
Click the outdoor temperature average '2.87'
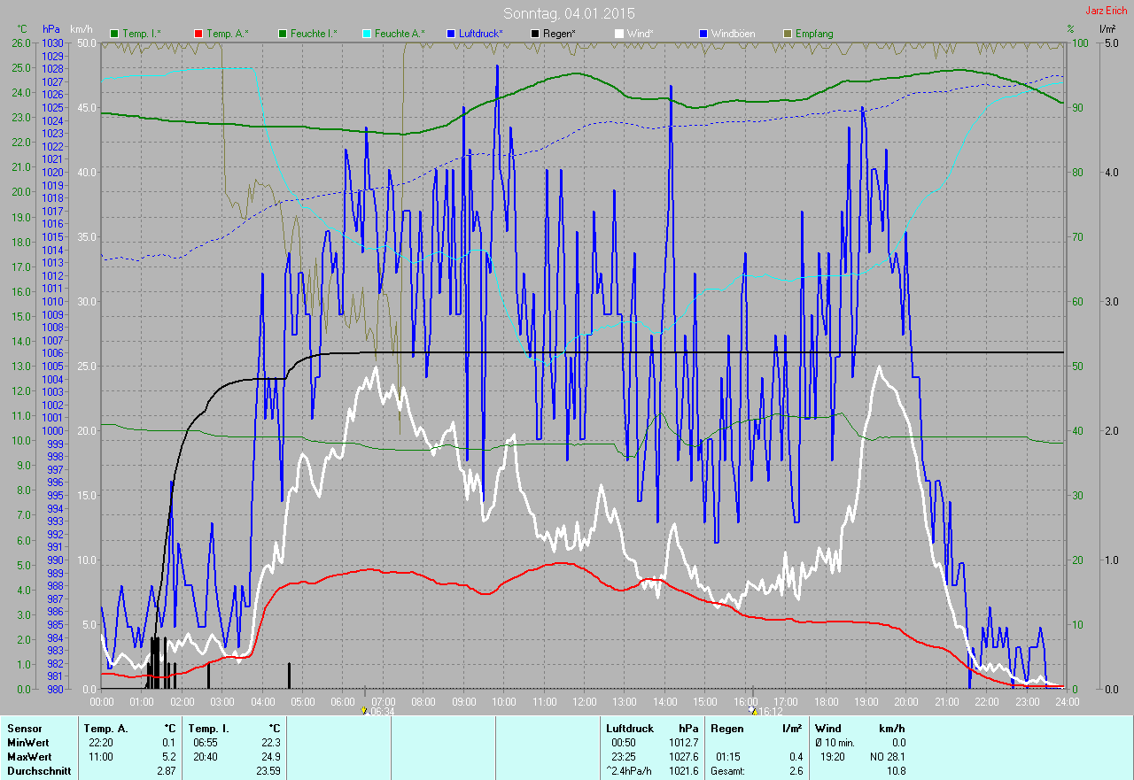coord(166,771)
